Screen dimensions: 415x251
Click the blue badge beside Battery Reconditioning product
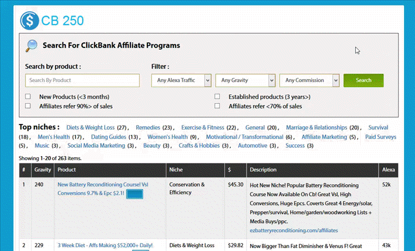click(x=135, y=194)
